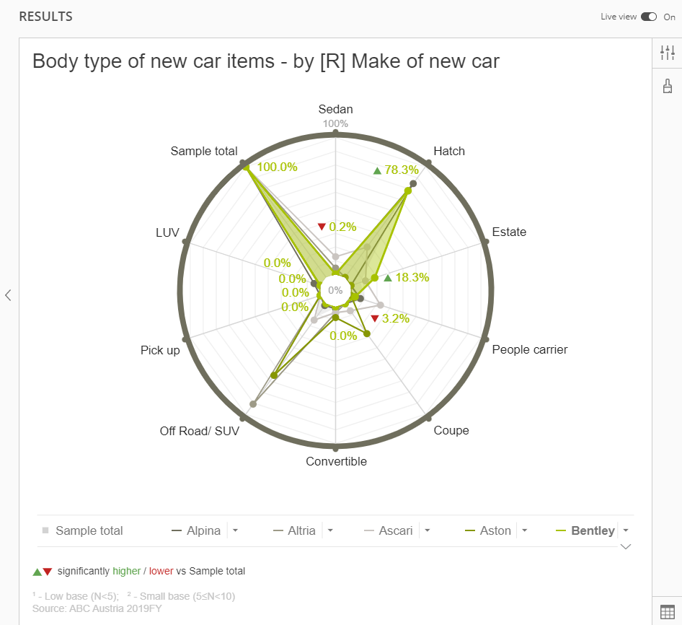Image resolution: width=682 pixels, height=625 pixels.
Task: Open the Altria legend dropdown arrow
Action: point(330,530)
